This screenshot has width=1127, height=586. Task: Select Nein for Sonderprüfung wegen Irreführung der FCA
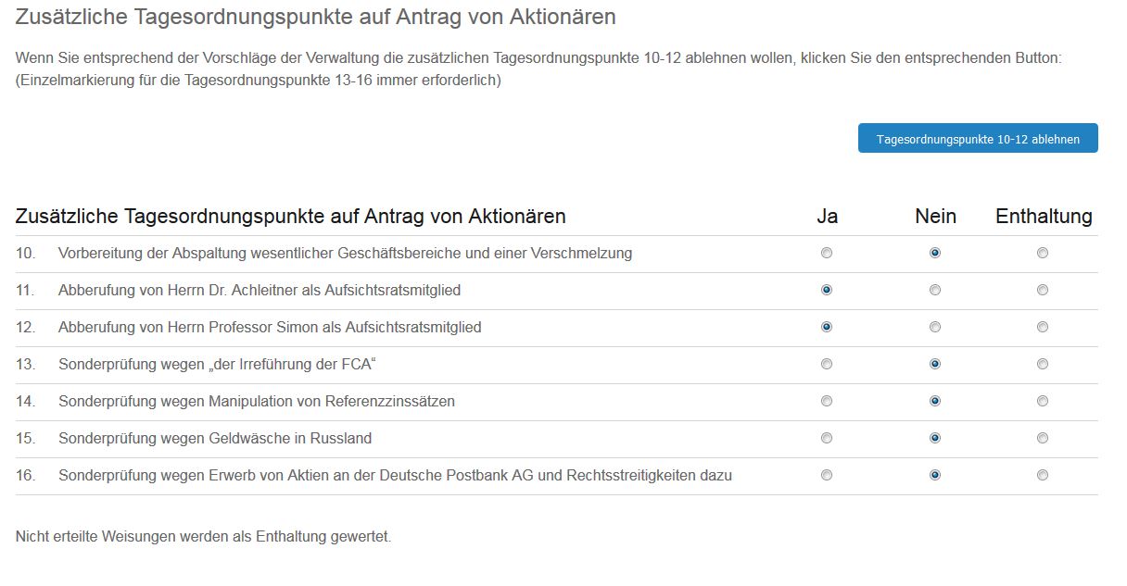(x=935, y=364)
